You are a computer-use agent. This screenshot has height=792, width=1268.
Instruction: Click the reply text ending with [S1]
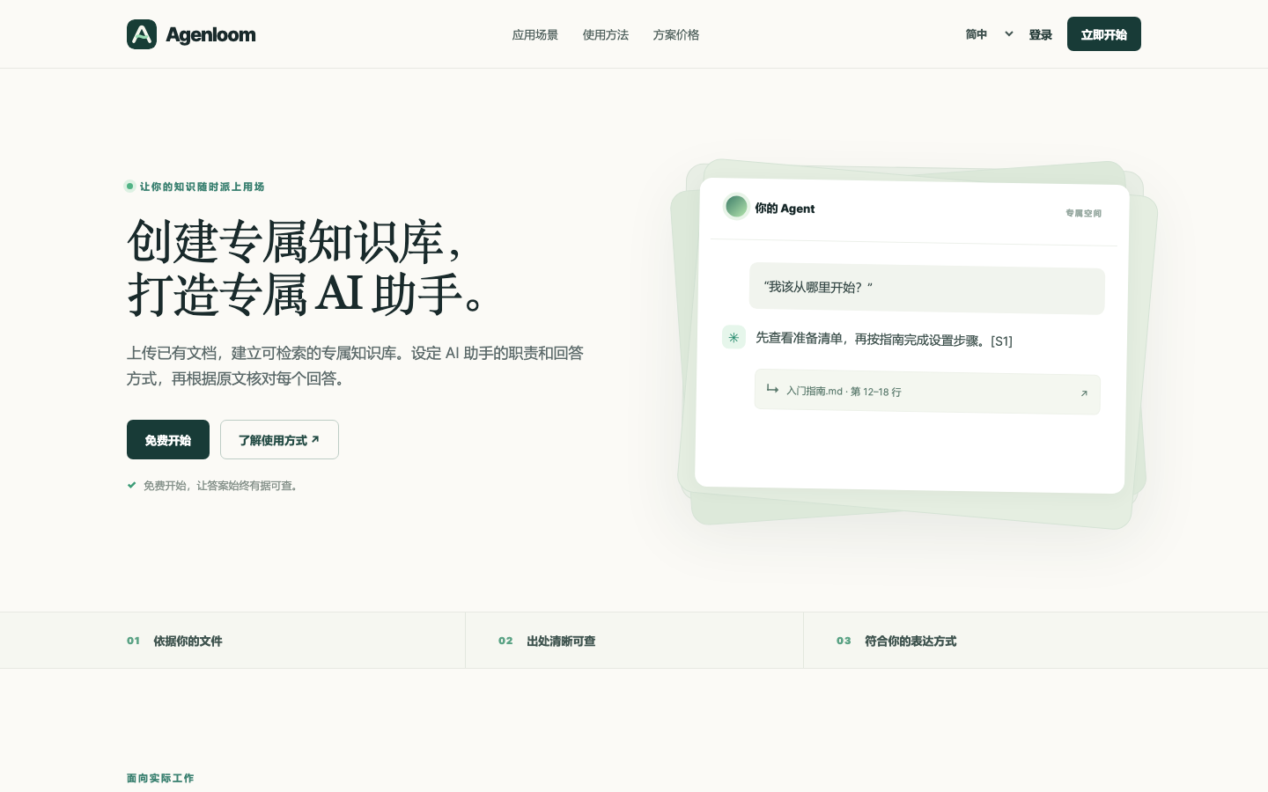click(x=884, y=340)
